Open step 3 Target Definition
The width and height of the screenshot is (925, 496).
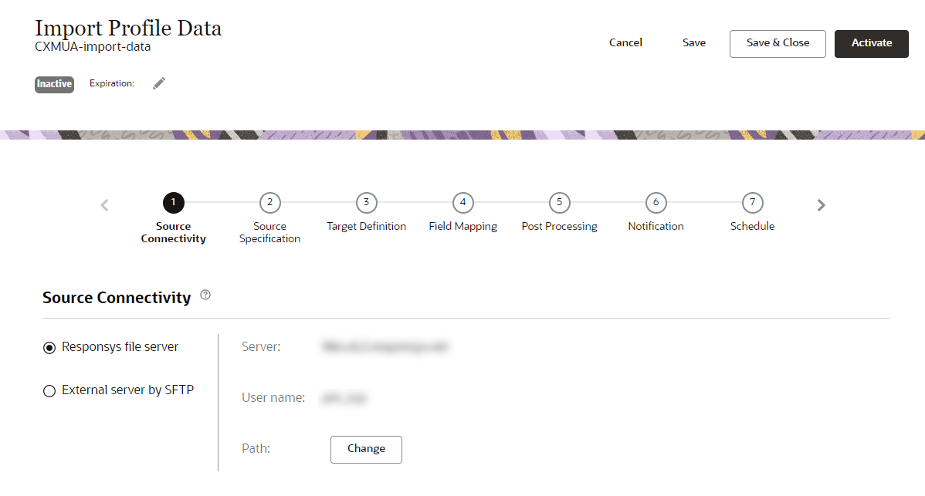point(366,203)
